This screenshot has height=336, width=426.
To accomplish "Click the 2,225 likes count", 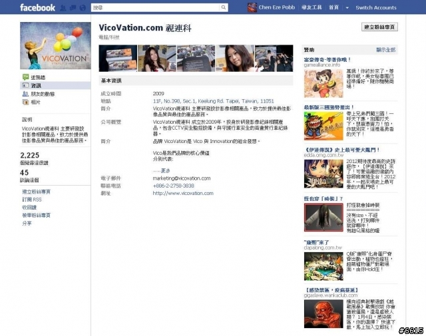I will pyautogui.click(x=30, y=156).
